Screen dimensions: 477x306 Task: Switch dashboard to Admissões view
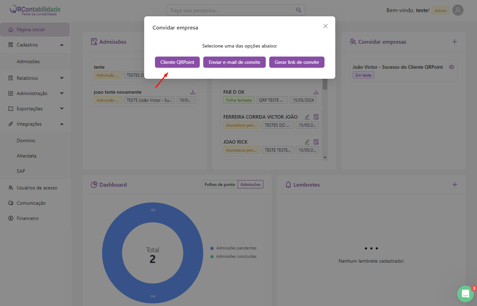(250, 185)
